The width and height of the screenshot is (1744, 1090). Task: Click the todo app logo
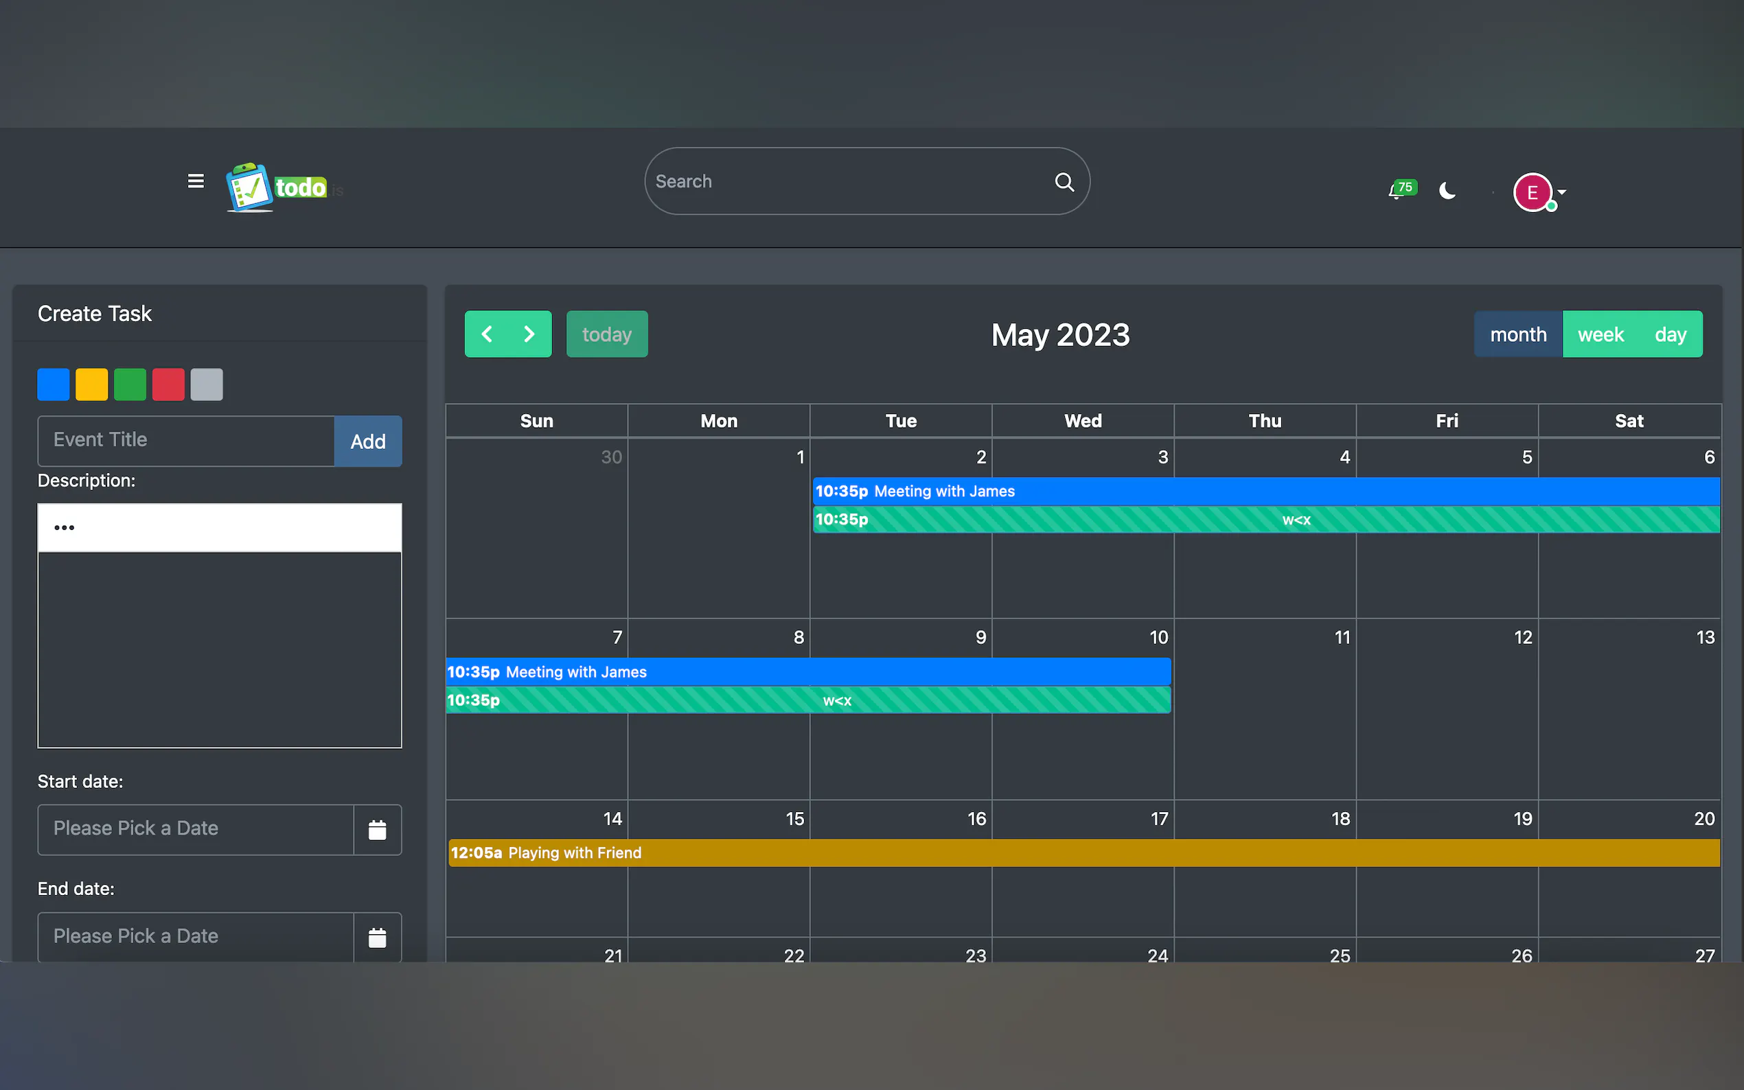pyautogui.click(x=276, y=187)
